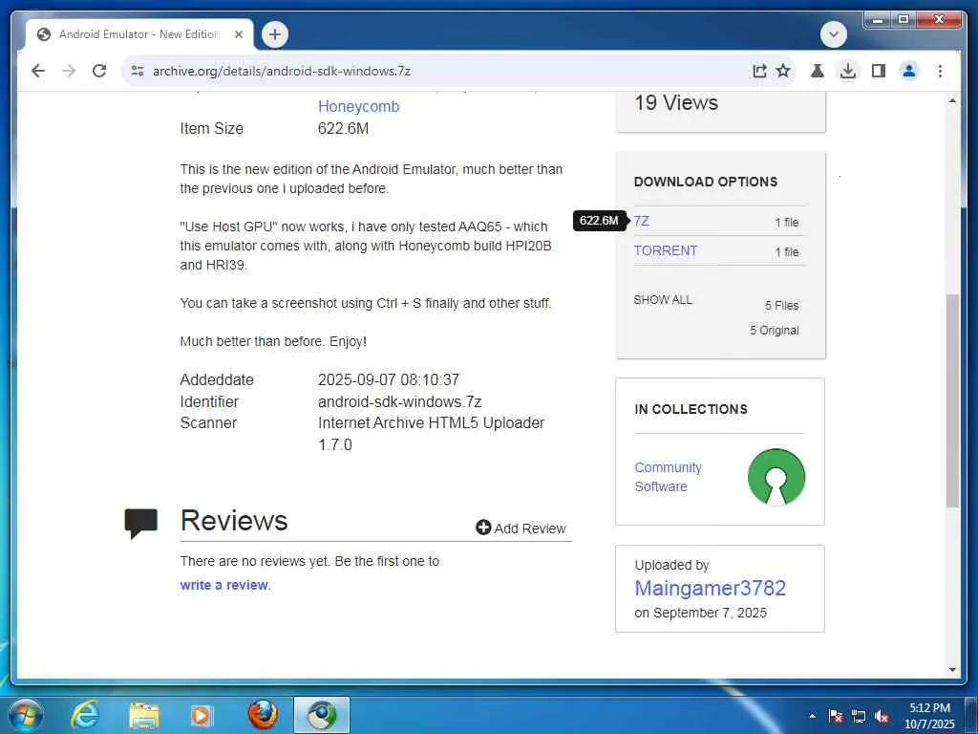Click the write a review link
The image size is (978, 734).
pos(224,585)
